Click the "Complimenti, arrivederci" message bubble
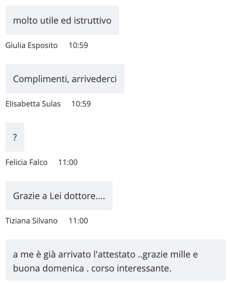 tap(65, 79)
